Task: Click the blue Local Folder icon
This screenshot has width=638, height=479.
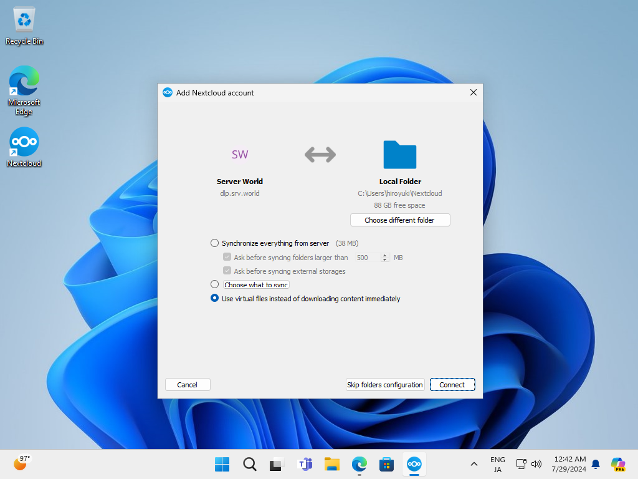Action: [x=400, y=155]
